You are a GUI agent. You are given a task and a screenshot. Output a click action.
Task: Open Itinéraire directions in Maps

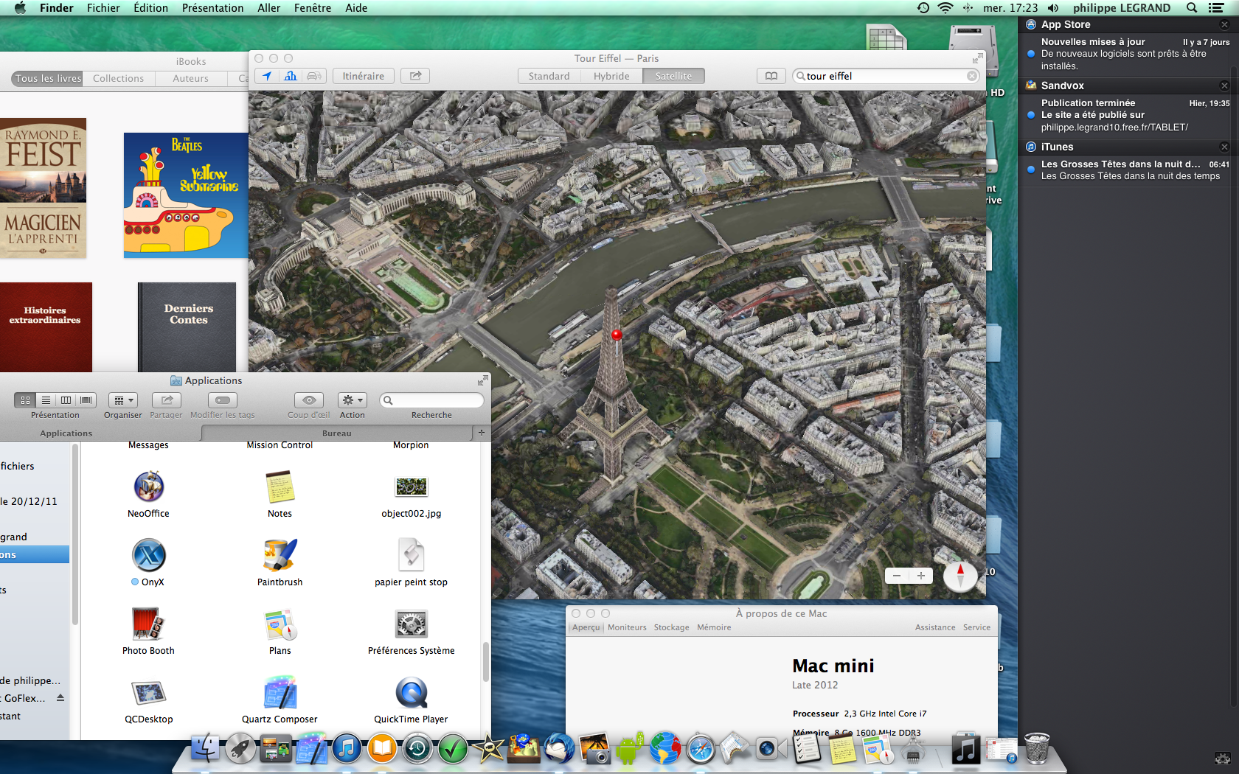pyautogui.click(x=363, y=76)
